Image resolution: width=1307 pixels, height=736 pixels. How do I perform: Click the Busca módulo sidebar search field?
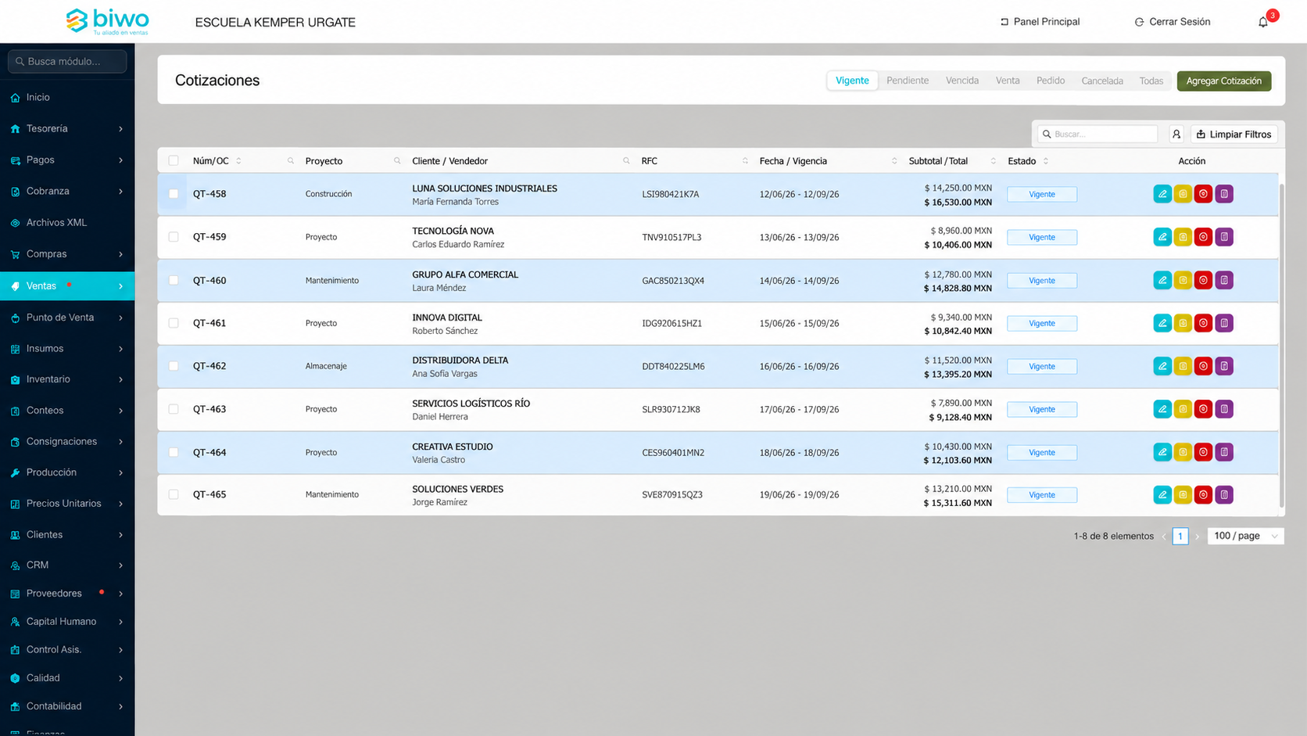coord(67,61)
